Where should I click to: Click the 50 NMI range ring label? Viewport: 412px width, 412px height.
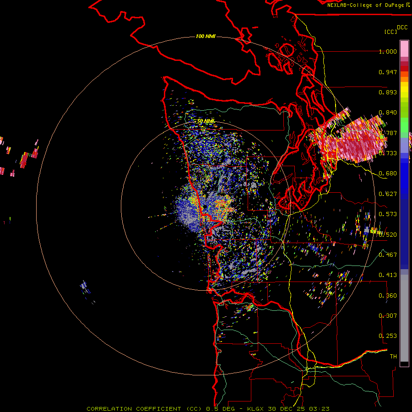[206, 121]
